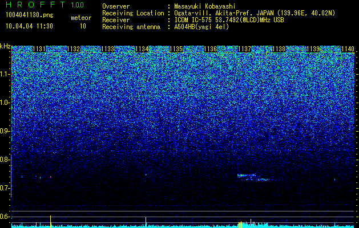The height and width of the screenshot is (228, 359).
Task: Click the 1133 time marker
Action: (108, 49)
